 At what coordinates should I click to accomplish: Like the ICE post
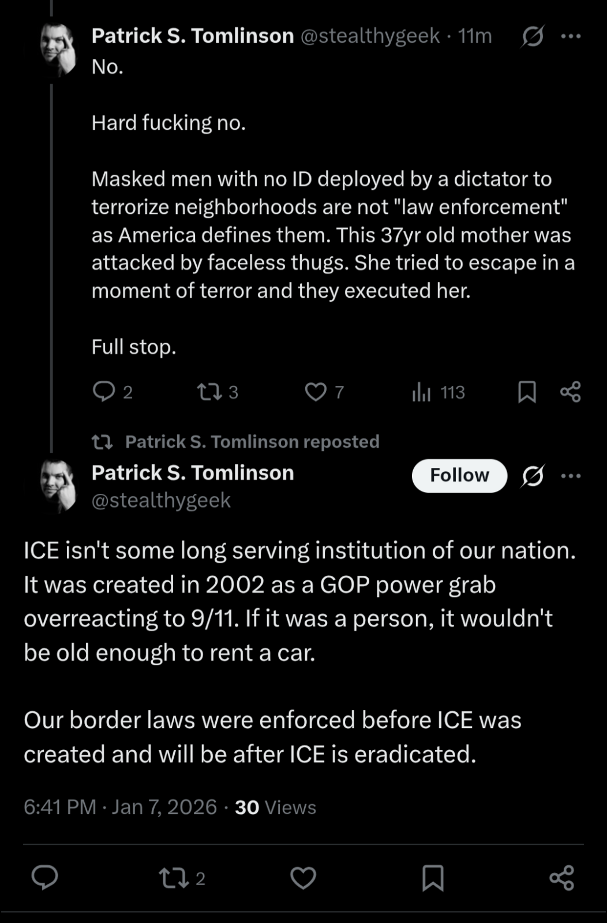click(303, 878)
